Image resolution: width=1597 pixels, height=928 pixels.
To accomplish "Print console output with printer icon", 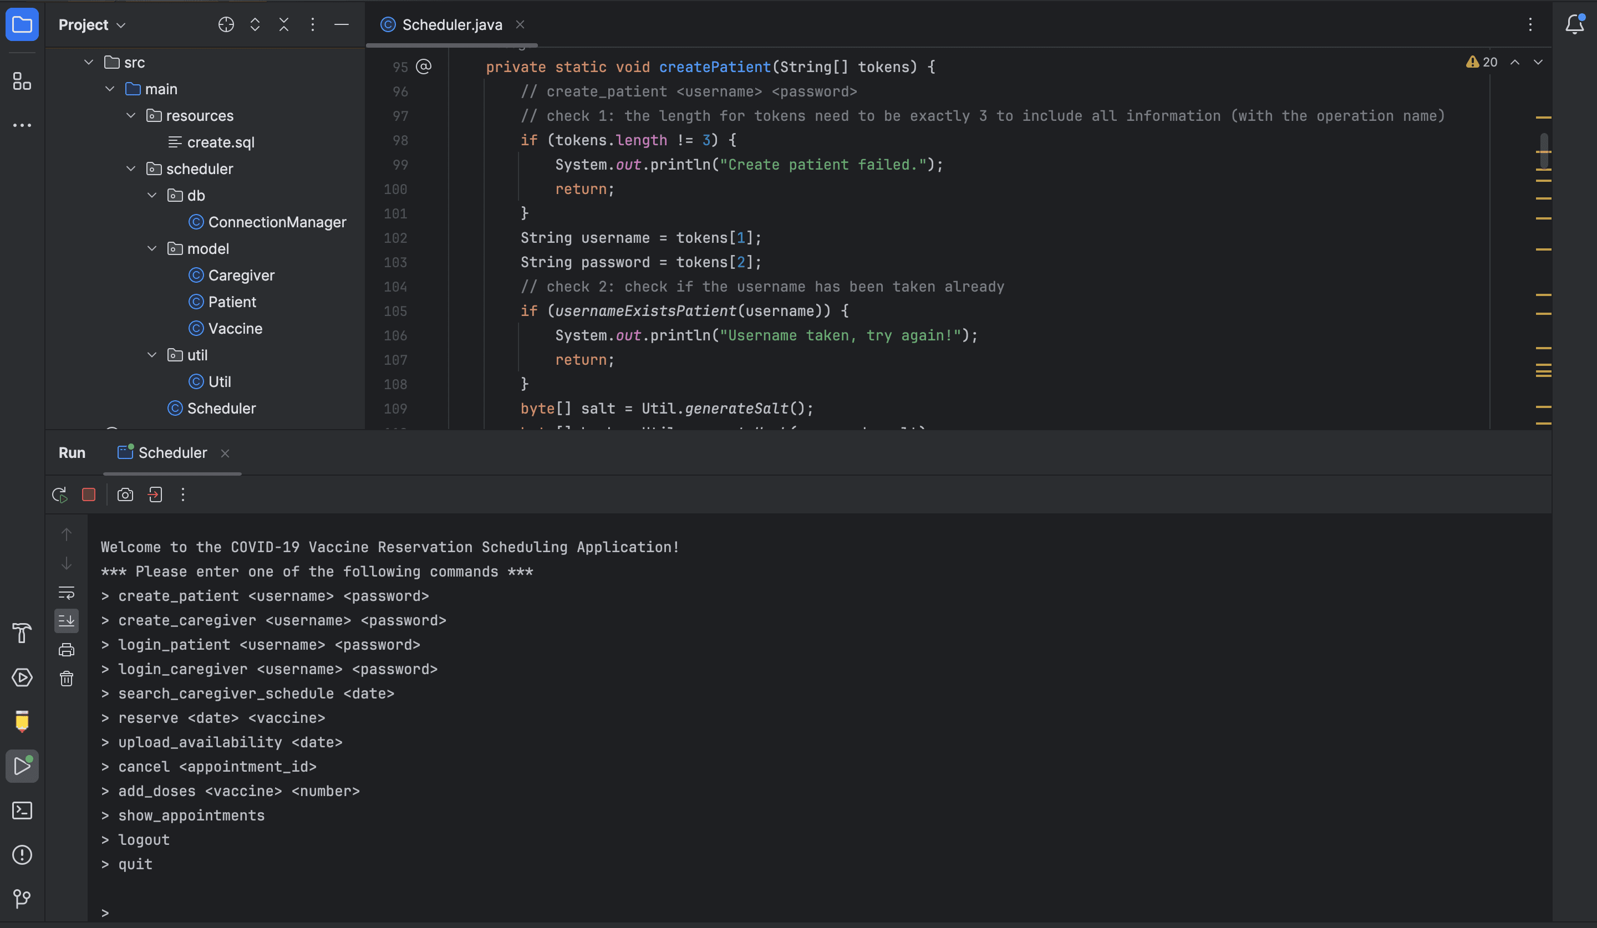I will point(67,650).
